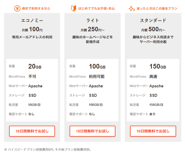185x152 pixels.
Task: Start the 10-day free trial for the Standard plan
Action: pyautogui.click(x=153, y=131)
